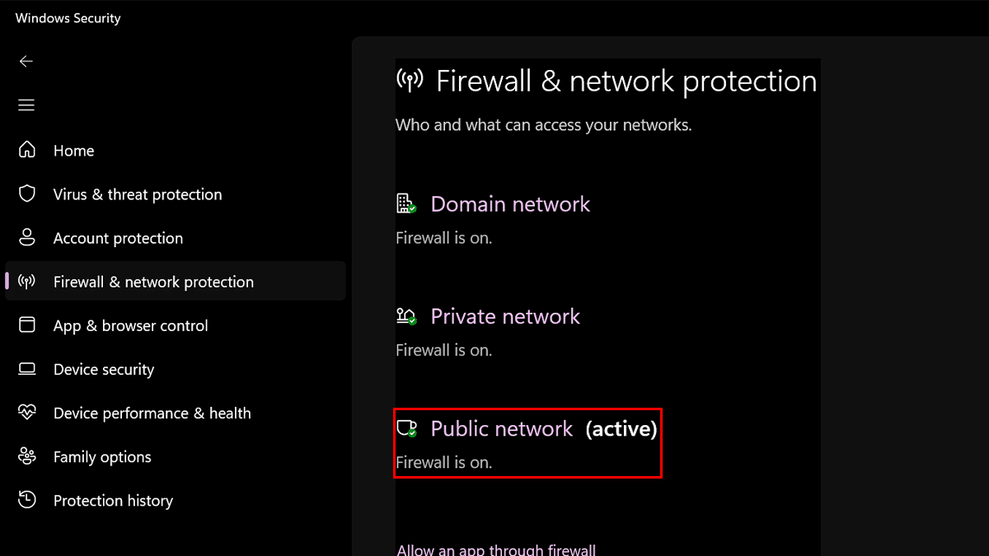Image resolution: width=989 pixels, height=556 pixels.
Task: Open Family options page
Action: click(x=102, y=456)
